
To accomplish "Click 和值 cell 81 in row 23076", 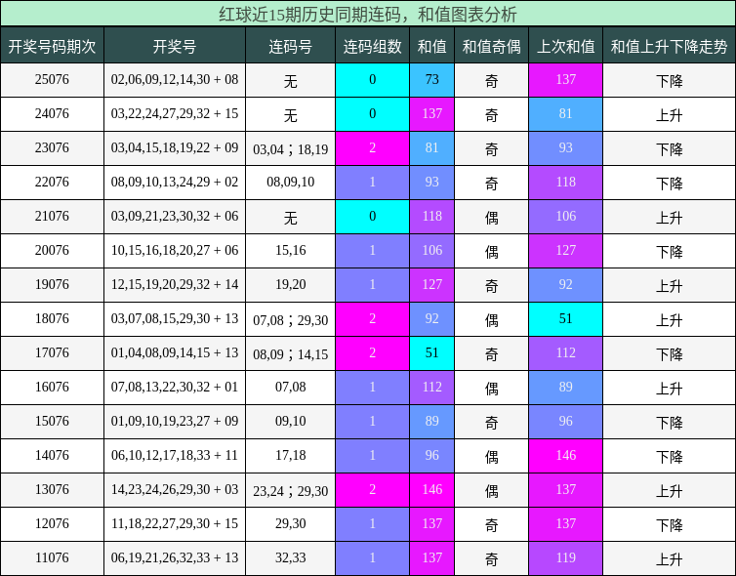I will tap(431, 148).
